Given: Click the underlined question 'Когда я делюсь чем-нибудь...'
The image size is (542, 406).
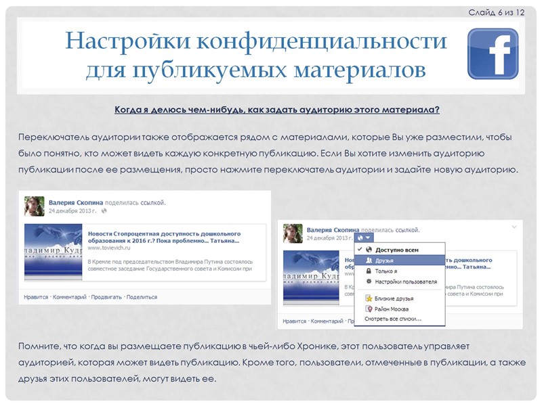Looking at the screenshot, I should tap(277, 110).
